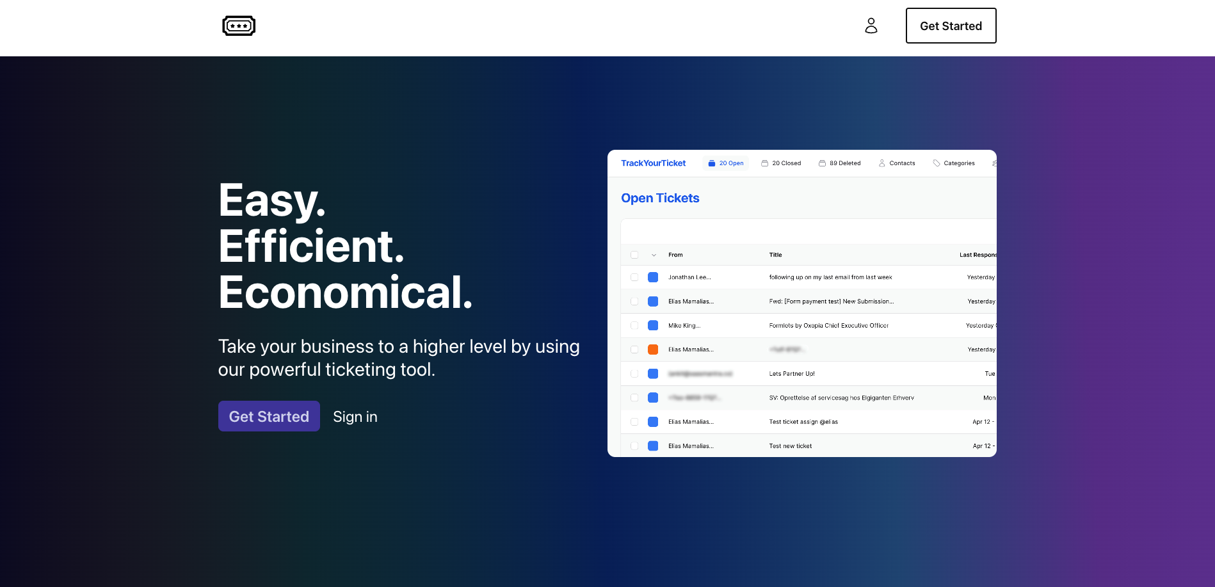Screen dimensions: 1215x587
Task: Open the 'Lets Partner Up!' ticket
Action: point(792,374)
